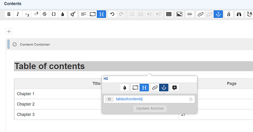Click the Update Anchor button
253x132 pixels.
tap(150, 109)
